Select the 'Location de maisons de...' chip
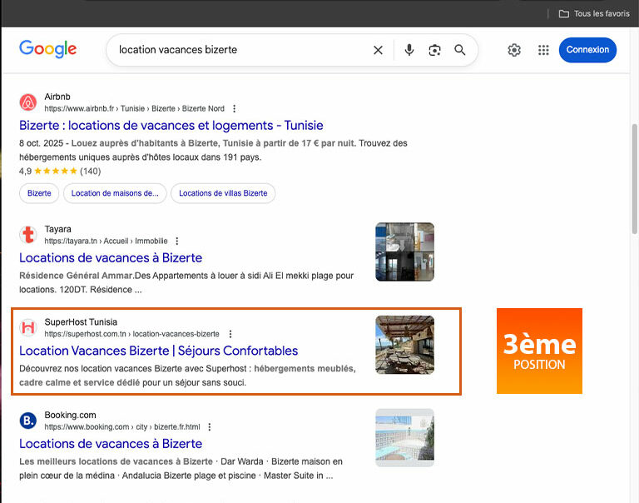639x503 pixels. tap(115, 193)
